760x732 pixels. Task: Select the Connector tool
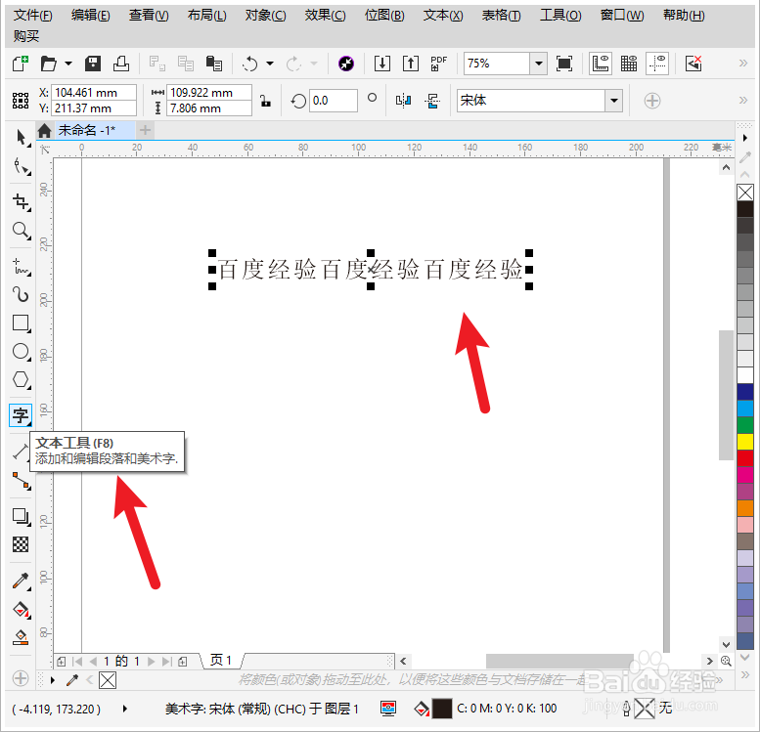click(21, 481)
